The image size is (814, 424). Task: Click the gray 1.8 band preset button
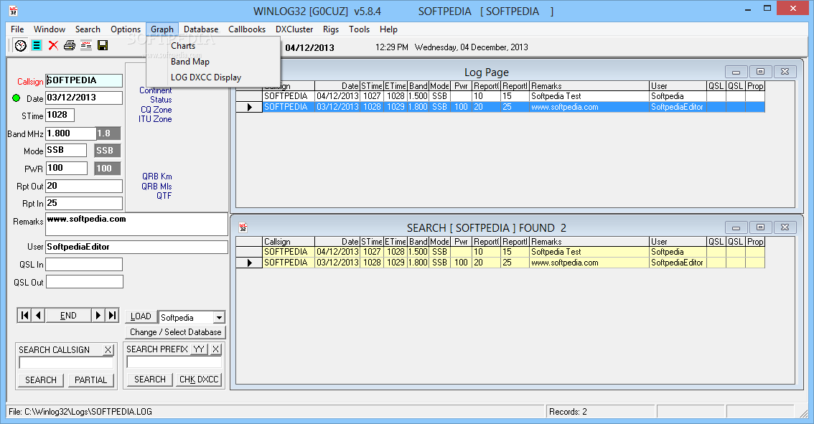(108, 133)
